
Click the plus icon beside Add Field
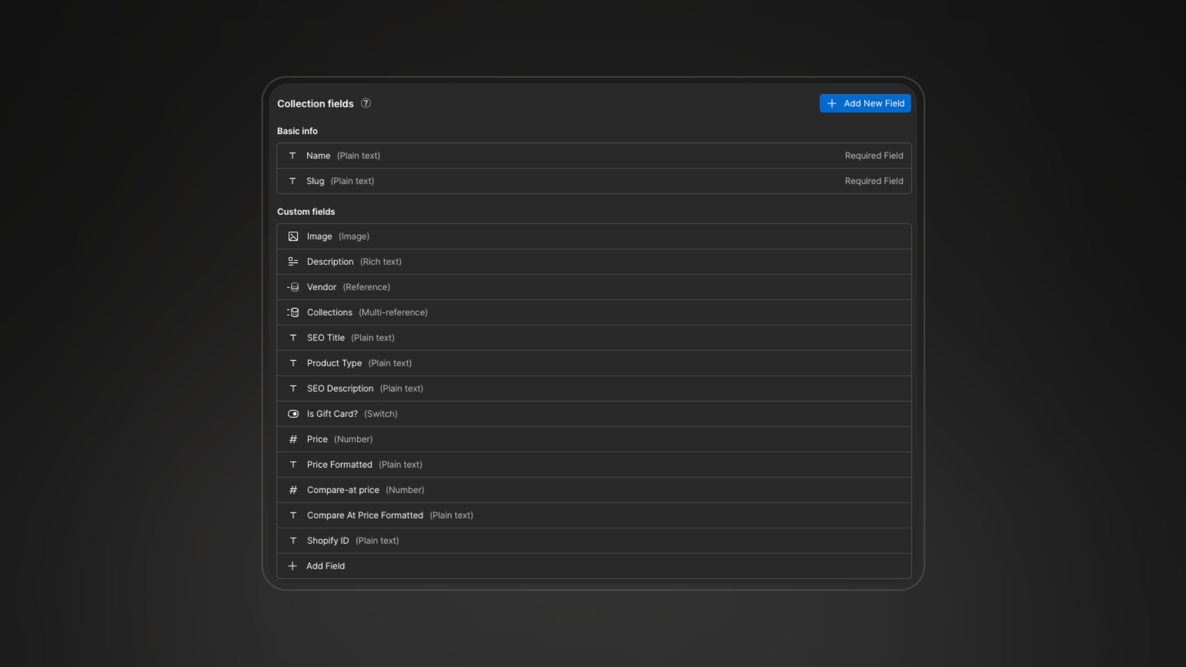click(293, 566)
